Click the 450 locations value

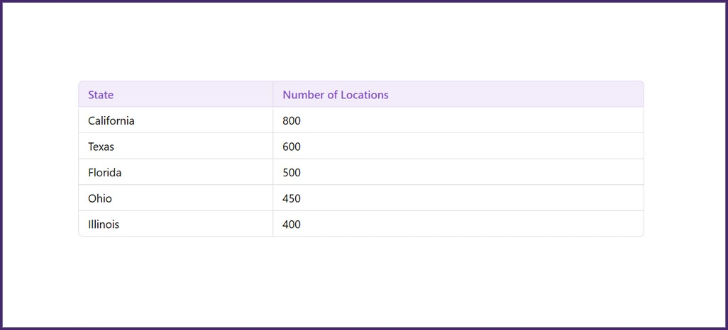(292, 199)
